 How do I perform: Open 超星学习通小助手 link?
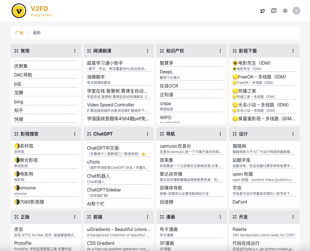[105, 63]
